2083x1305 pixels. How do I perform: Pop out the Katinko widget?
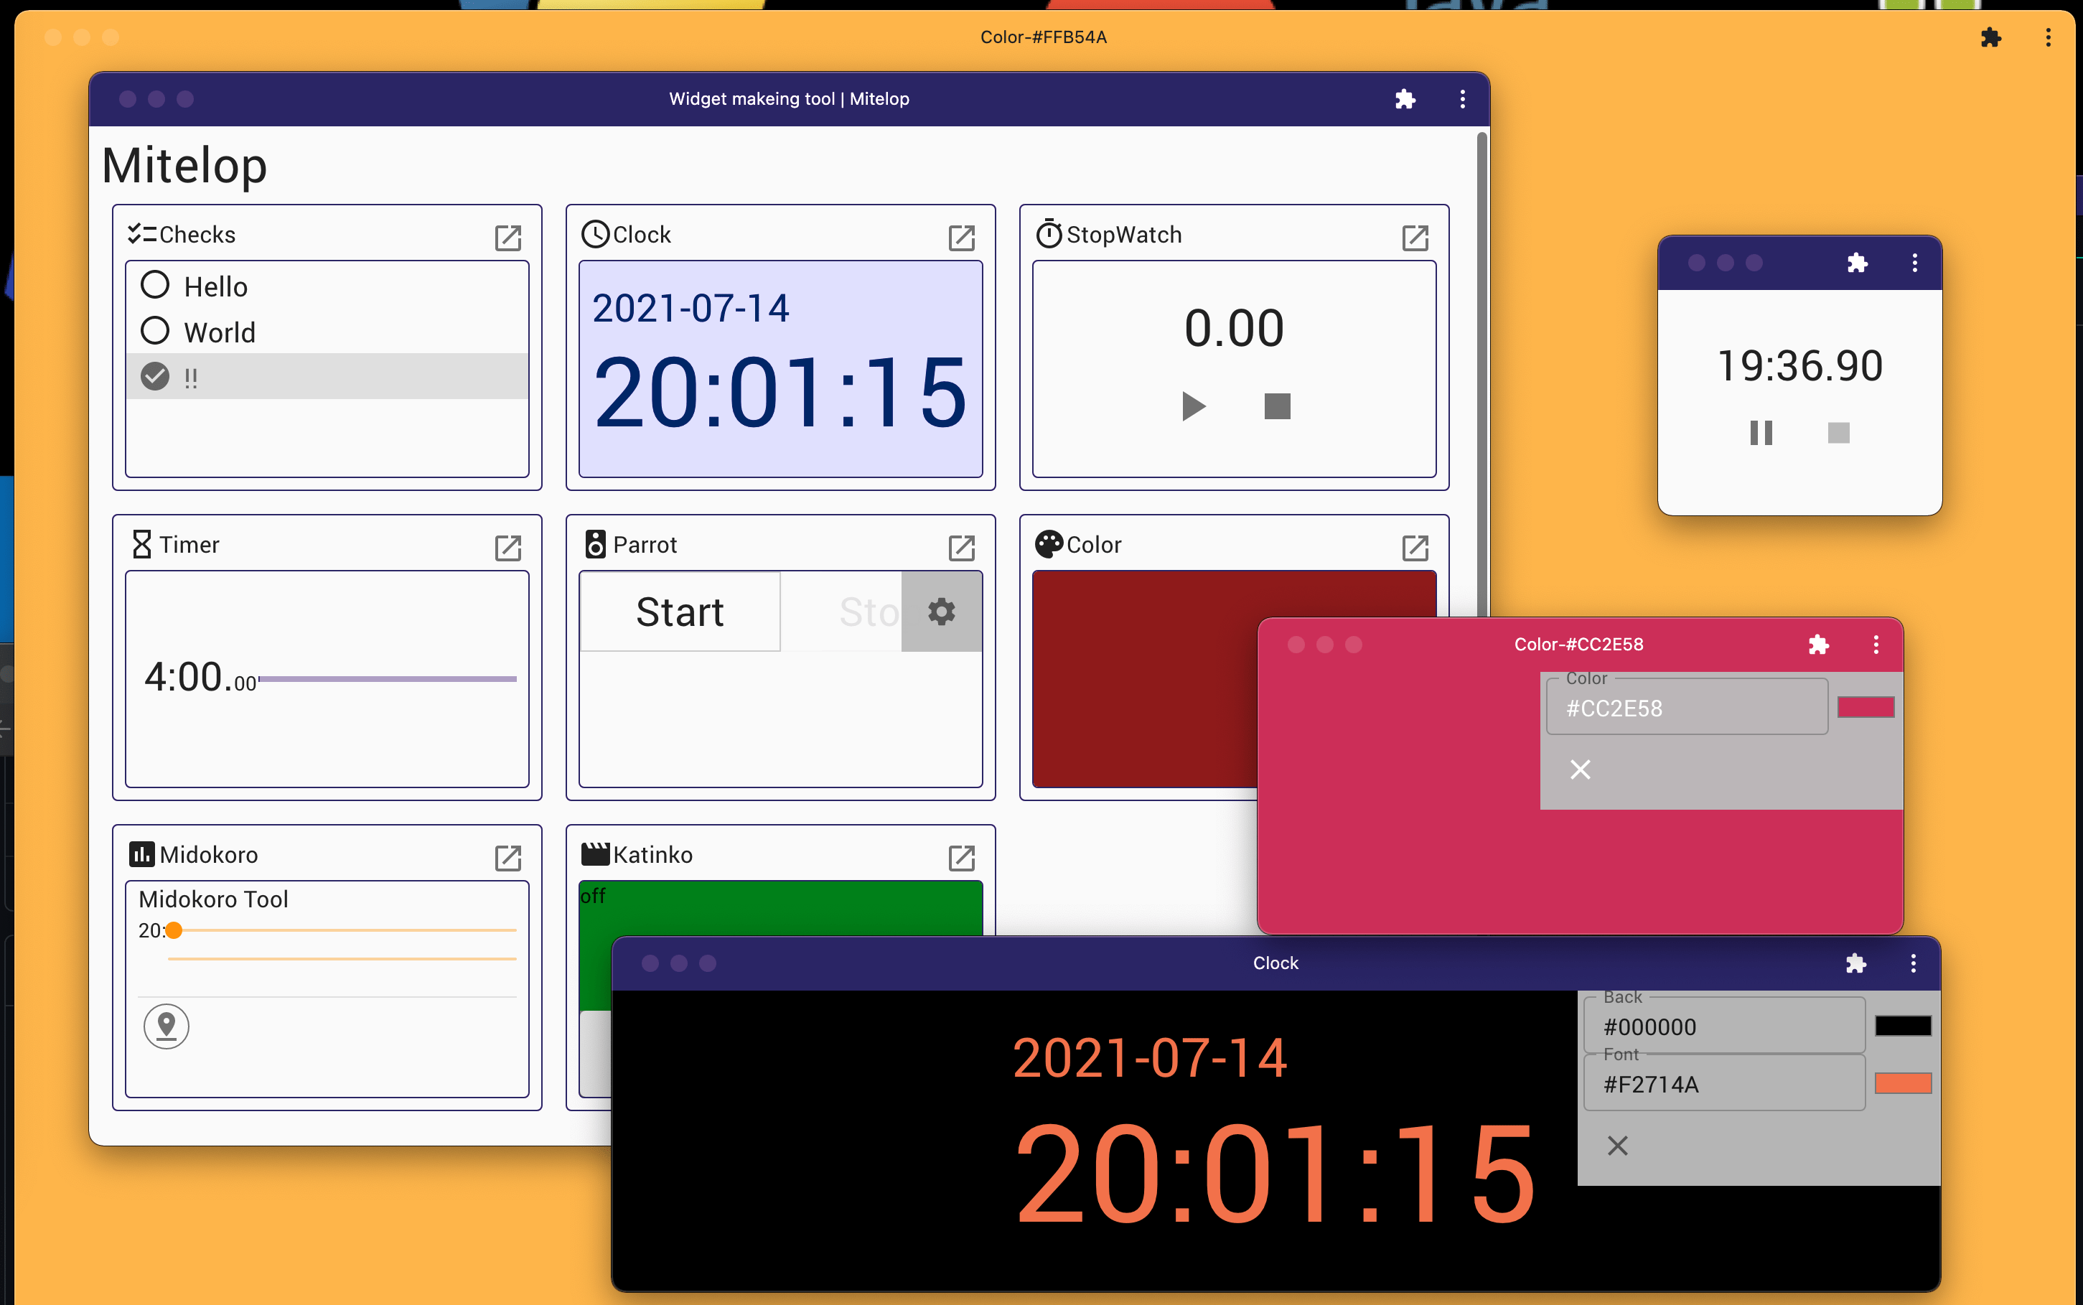961,857
